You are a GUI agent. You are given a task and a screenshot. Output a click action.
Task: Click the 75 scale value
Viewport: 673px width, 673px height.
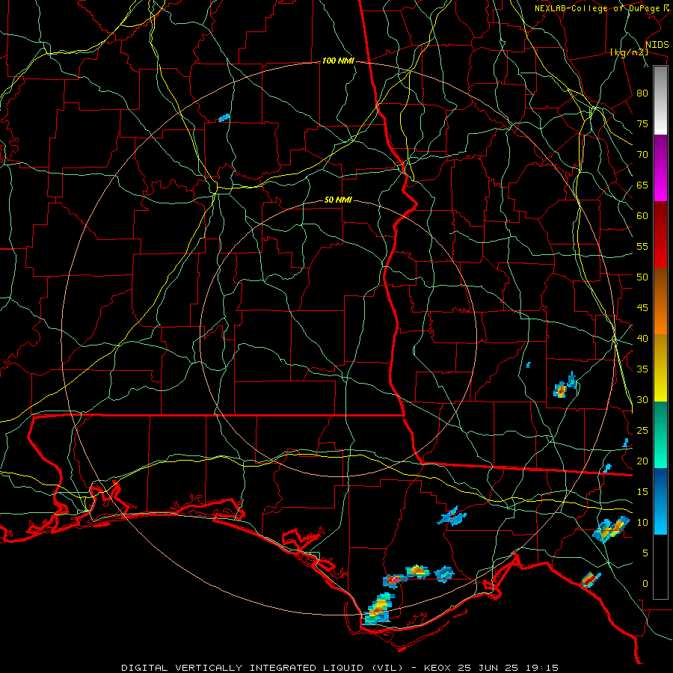pyautogui.click(x=642, y=123)
